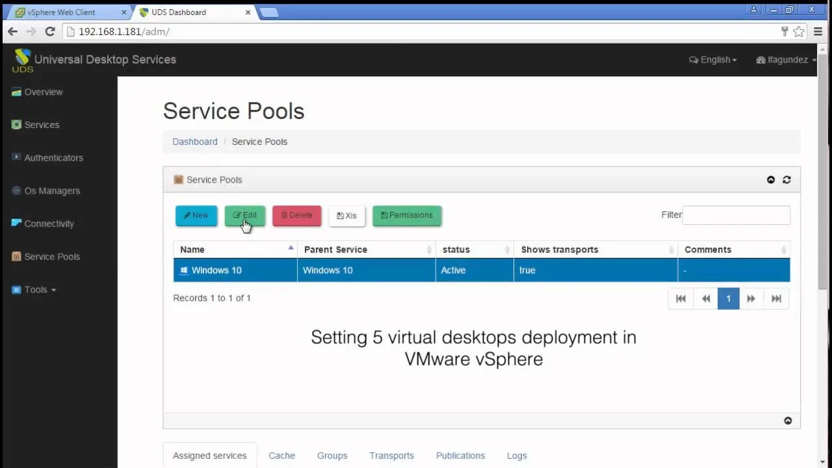Switch to the Groups tab

pyautogui.click(x=332, y=456)
